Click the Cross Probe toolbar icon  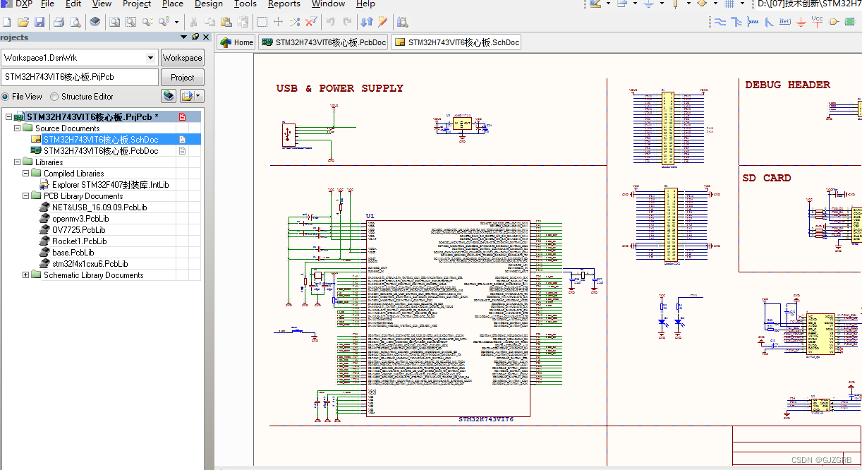click(382, 22)
